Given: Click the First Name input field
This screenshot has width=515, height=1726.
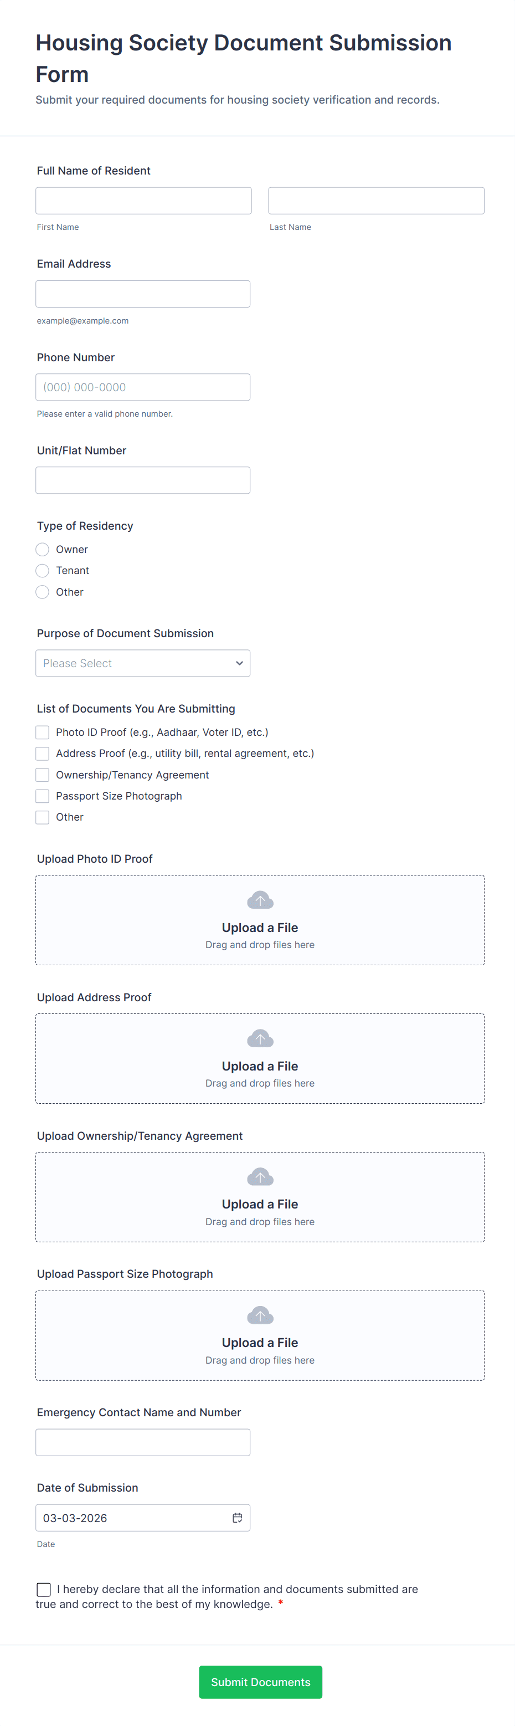Looking at the screenshot, I should [x=143, y=201].
